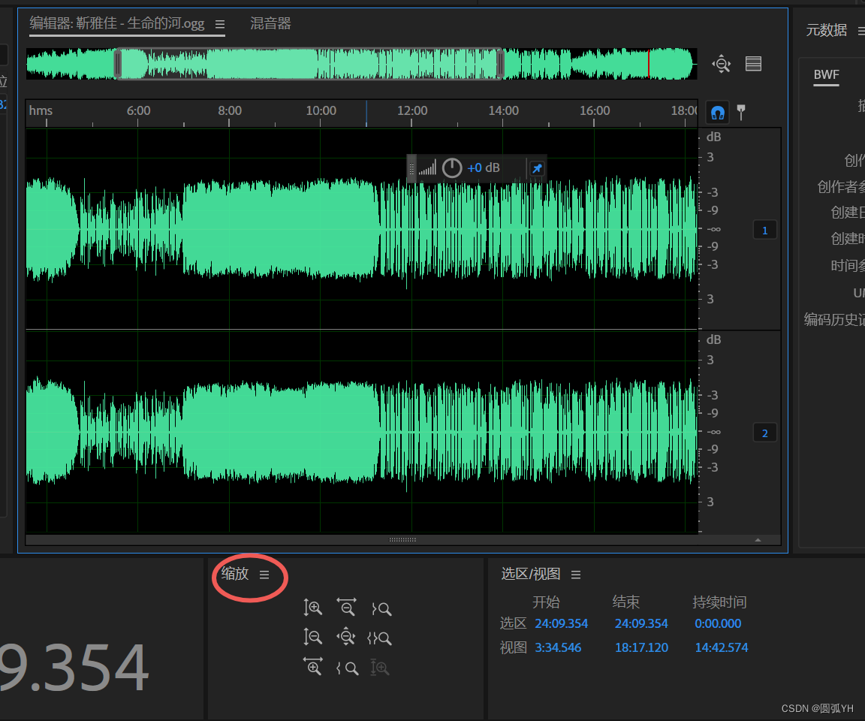
Task: Click the editor's horizontal scrollbar
Action: pyautogui.click(x=402, y=539)
